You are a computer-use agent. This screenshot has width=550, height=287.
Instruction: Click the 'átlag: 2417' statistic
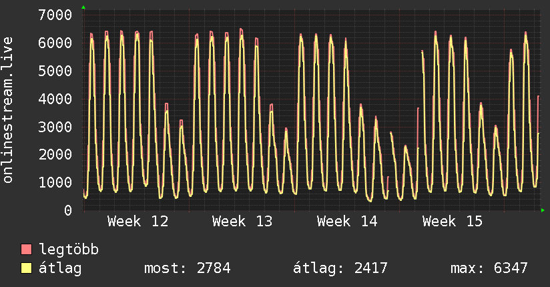(340, 268)
